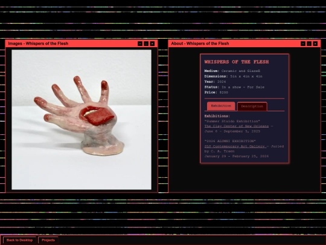The height and width of the screenshot is (245, 326).
Task: Open The Clay Center of New Orleans link
Action: point(237,126)
